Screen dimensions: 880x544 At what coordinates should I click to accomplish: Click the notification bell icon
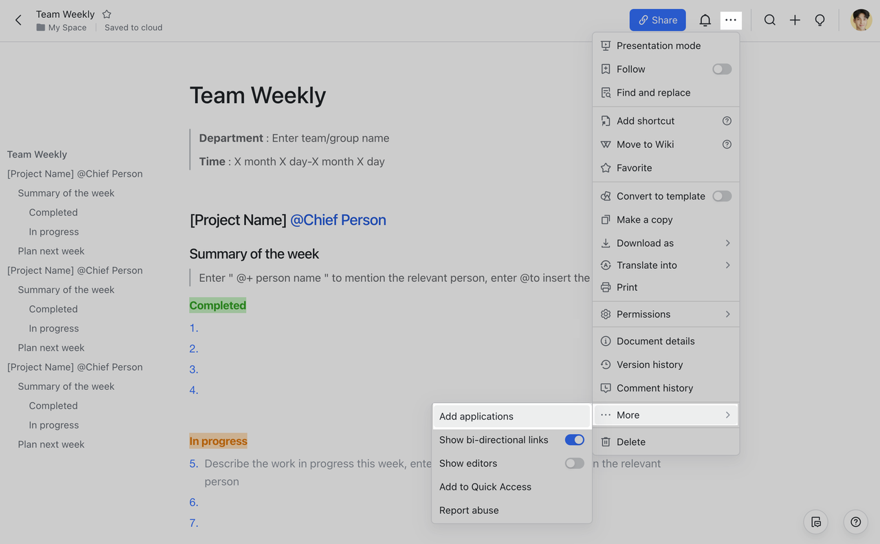pyautogui.click(x=705, y=21)
